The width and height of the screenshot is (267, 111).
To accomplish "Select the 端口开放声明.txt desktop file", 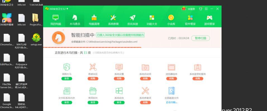I will point(22,81).
